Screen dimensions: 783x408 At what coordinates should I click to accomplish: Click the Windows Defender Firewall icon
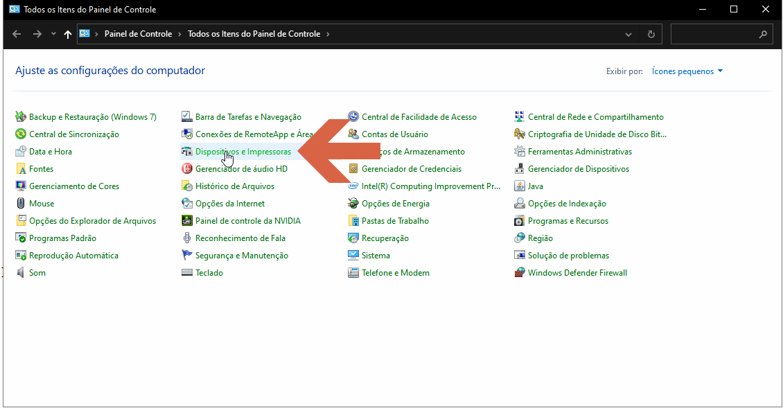click(x=519, y=273)
